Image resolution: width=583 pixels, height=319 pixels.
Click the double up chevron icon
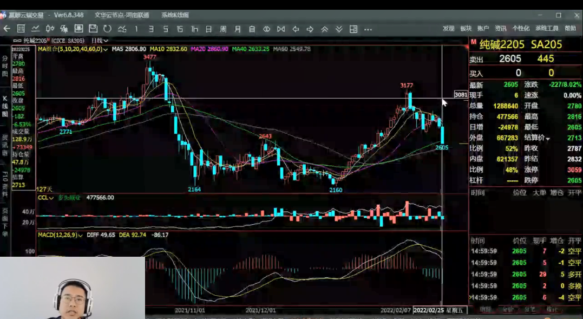pos(325,29)
